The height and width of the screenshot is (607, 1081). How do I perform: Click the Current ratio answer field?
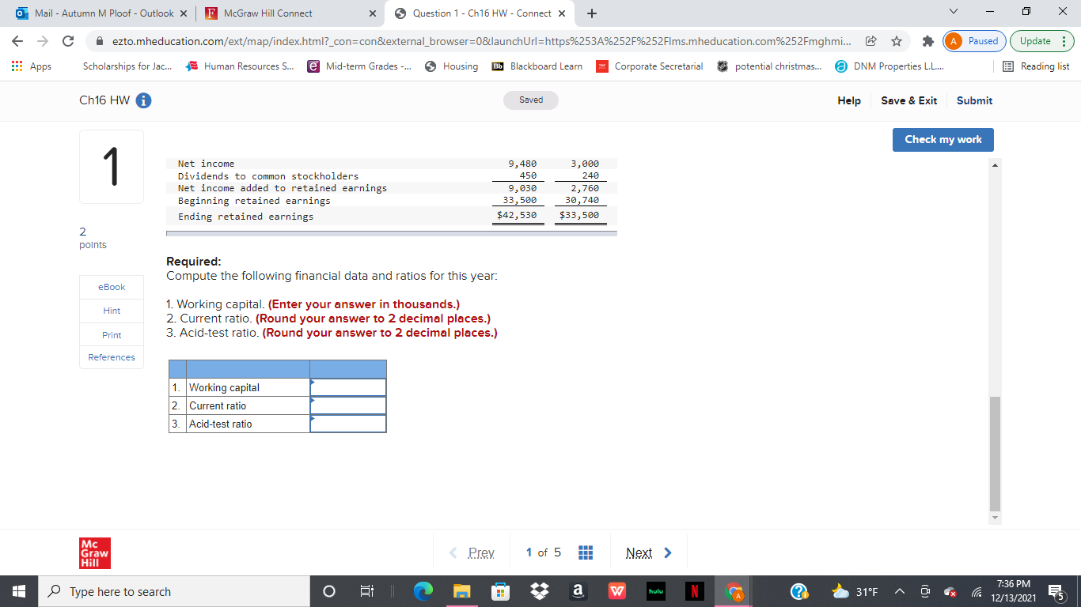(x=348, y=405)
